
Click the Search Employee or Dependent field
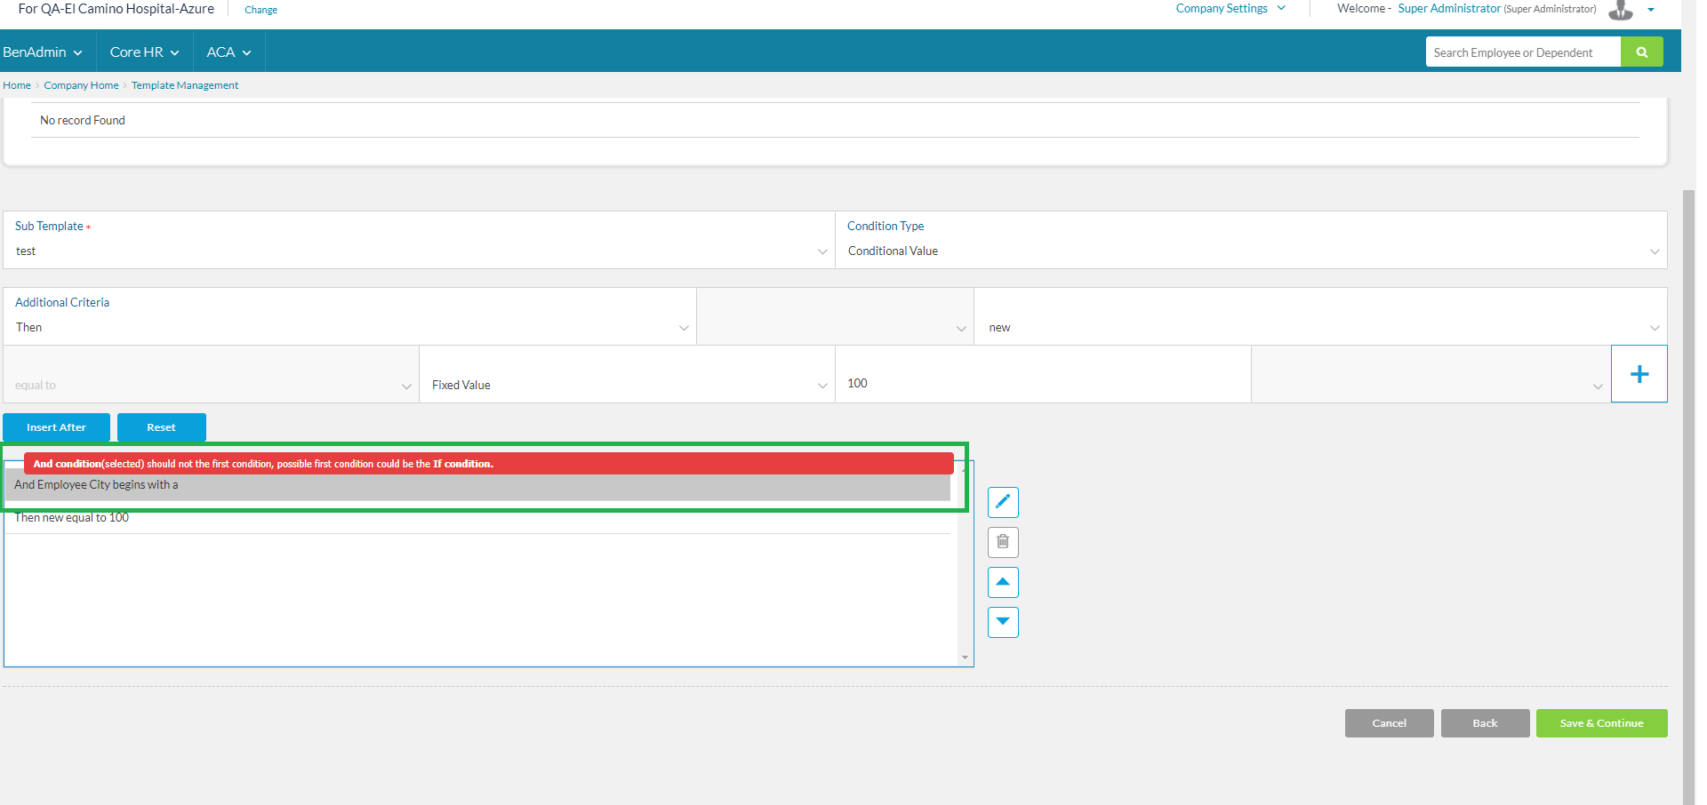[x=1522, y=52]
